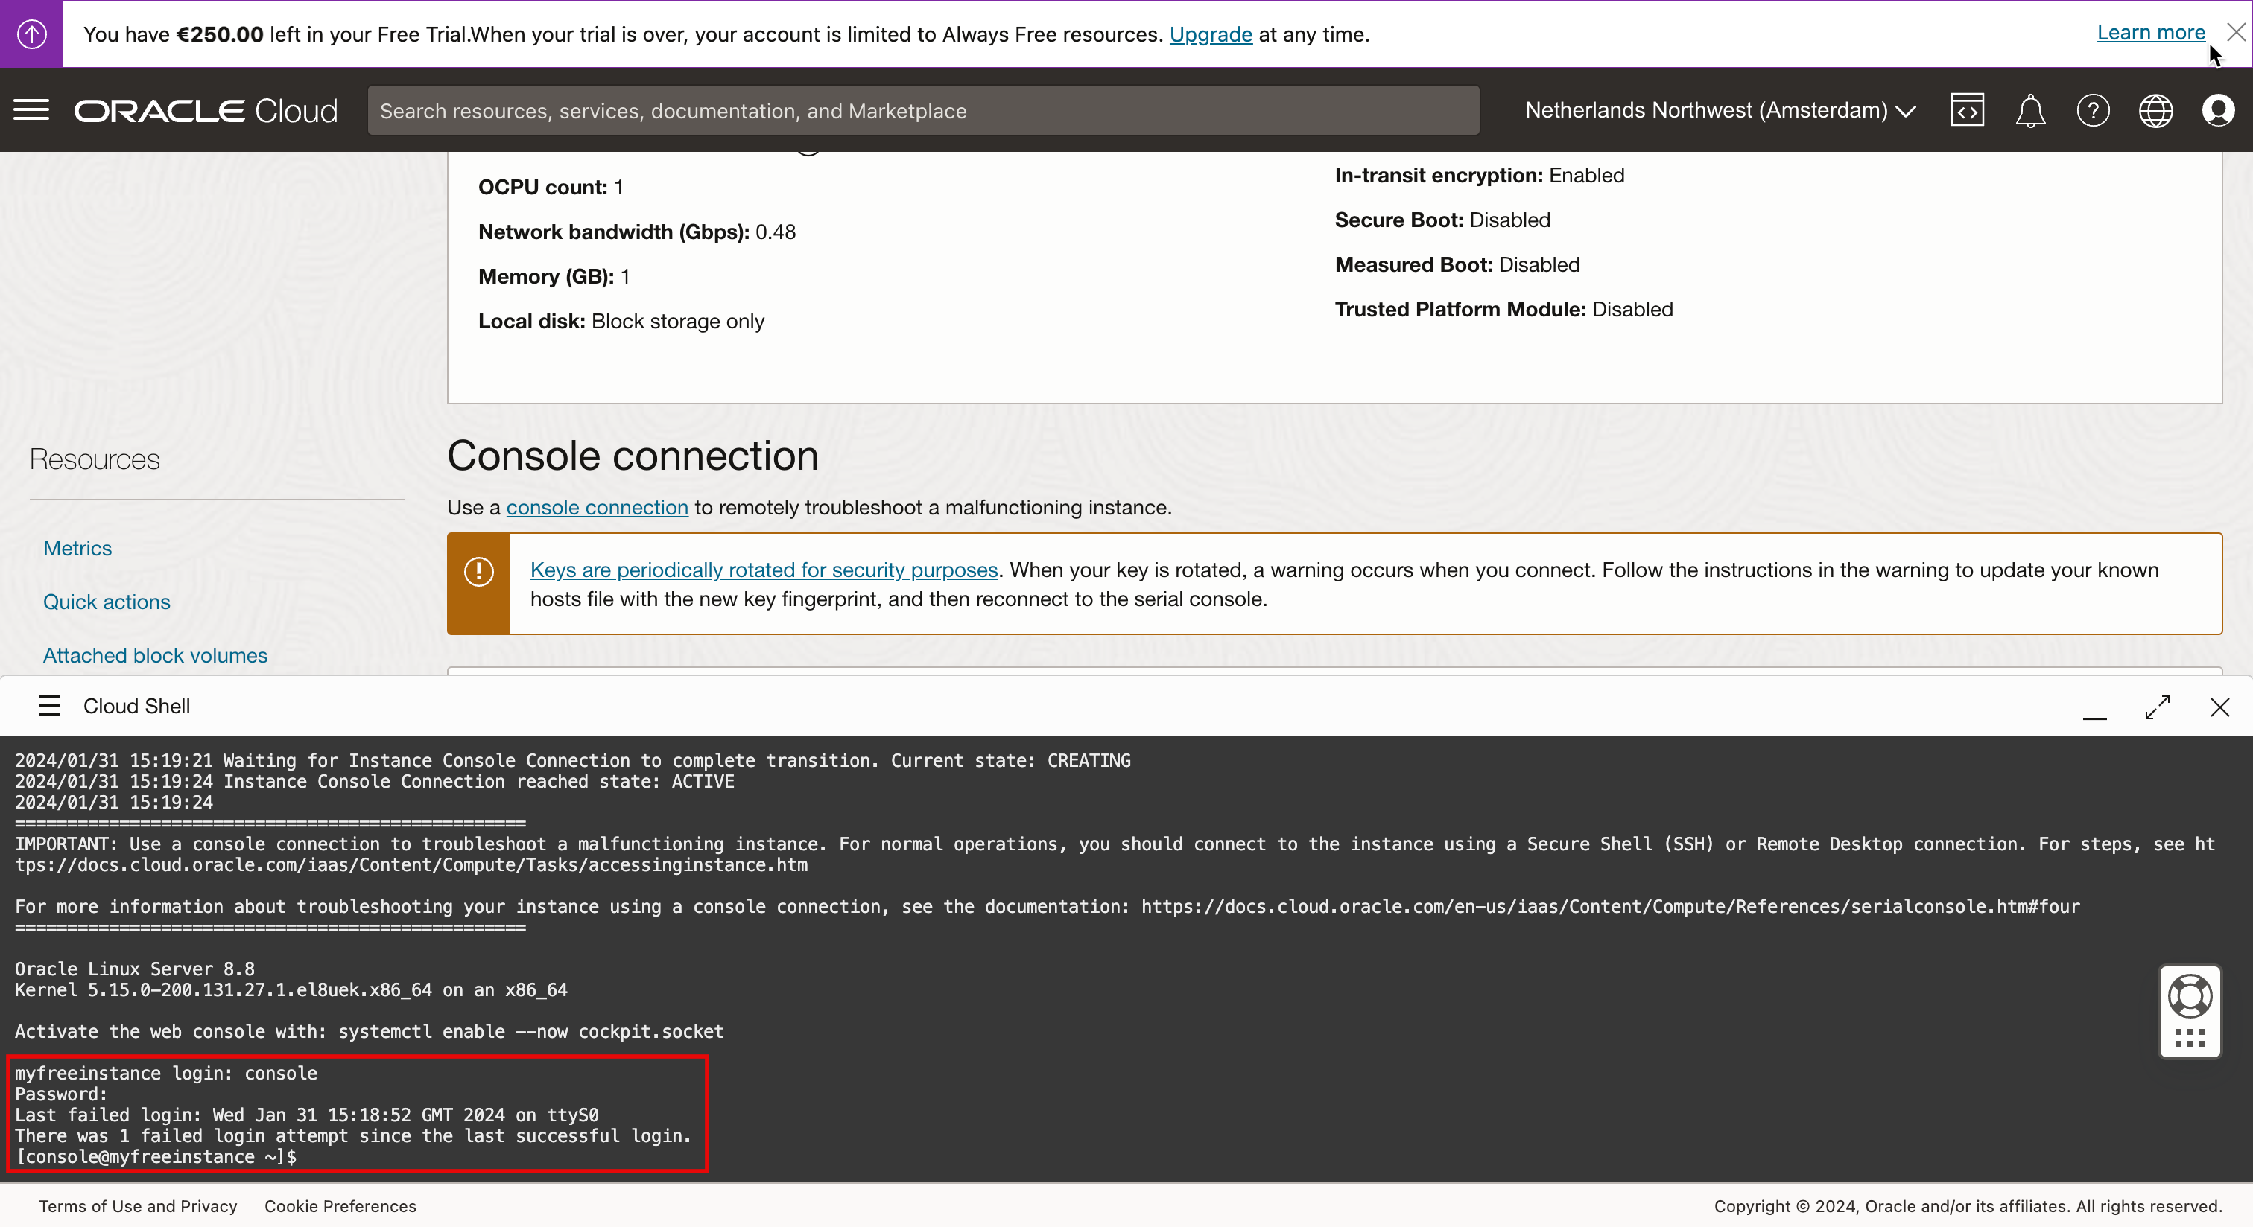Click the Learn more link

tap(2149, 32)
